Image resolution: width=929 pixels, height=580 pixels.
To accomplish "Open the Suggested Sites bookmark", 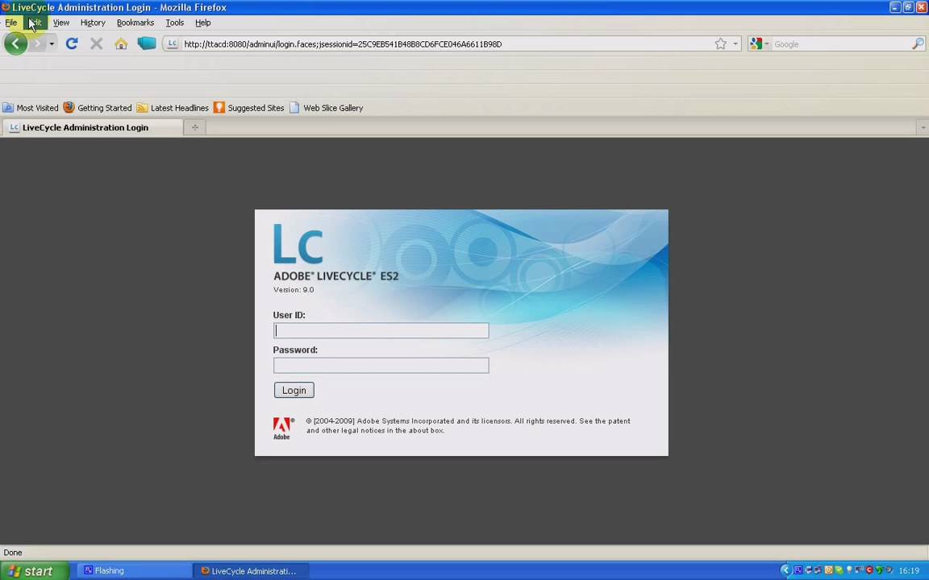I will (249, 108).
